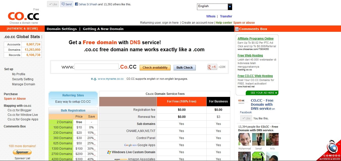Viewport: 341px width, 161px height.
Task: Click the AUTHENTIC & SECURE orange label
Action: coord(22,29)
